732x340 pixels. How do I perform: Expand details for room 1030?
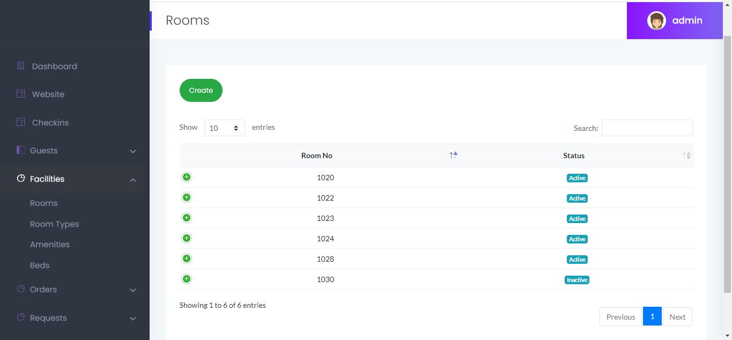click(x=187, y=279)
